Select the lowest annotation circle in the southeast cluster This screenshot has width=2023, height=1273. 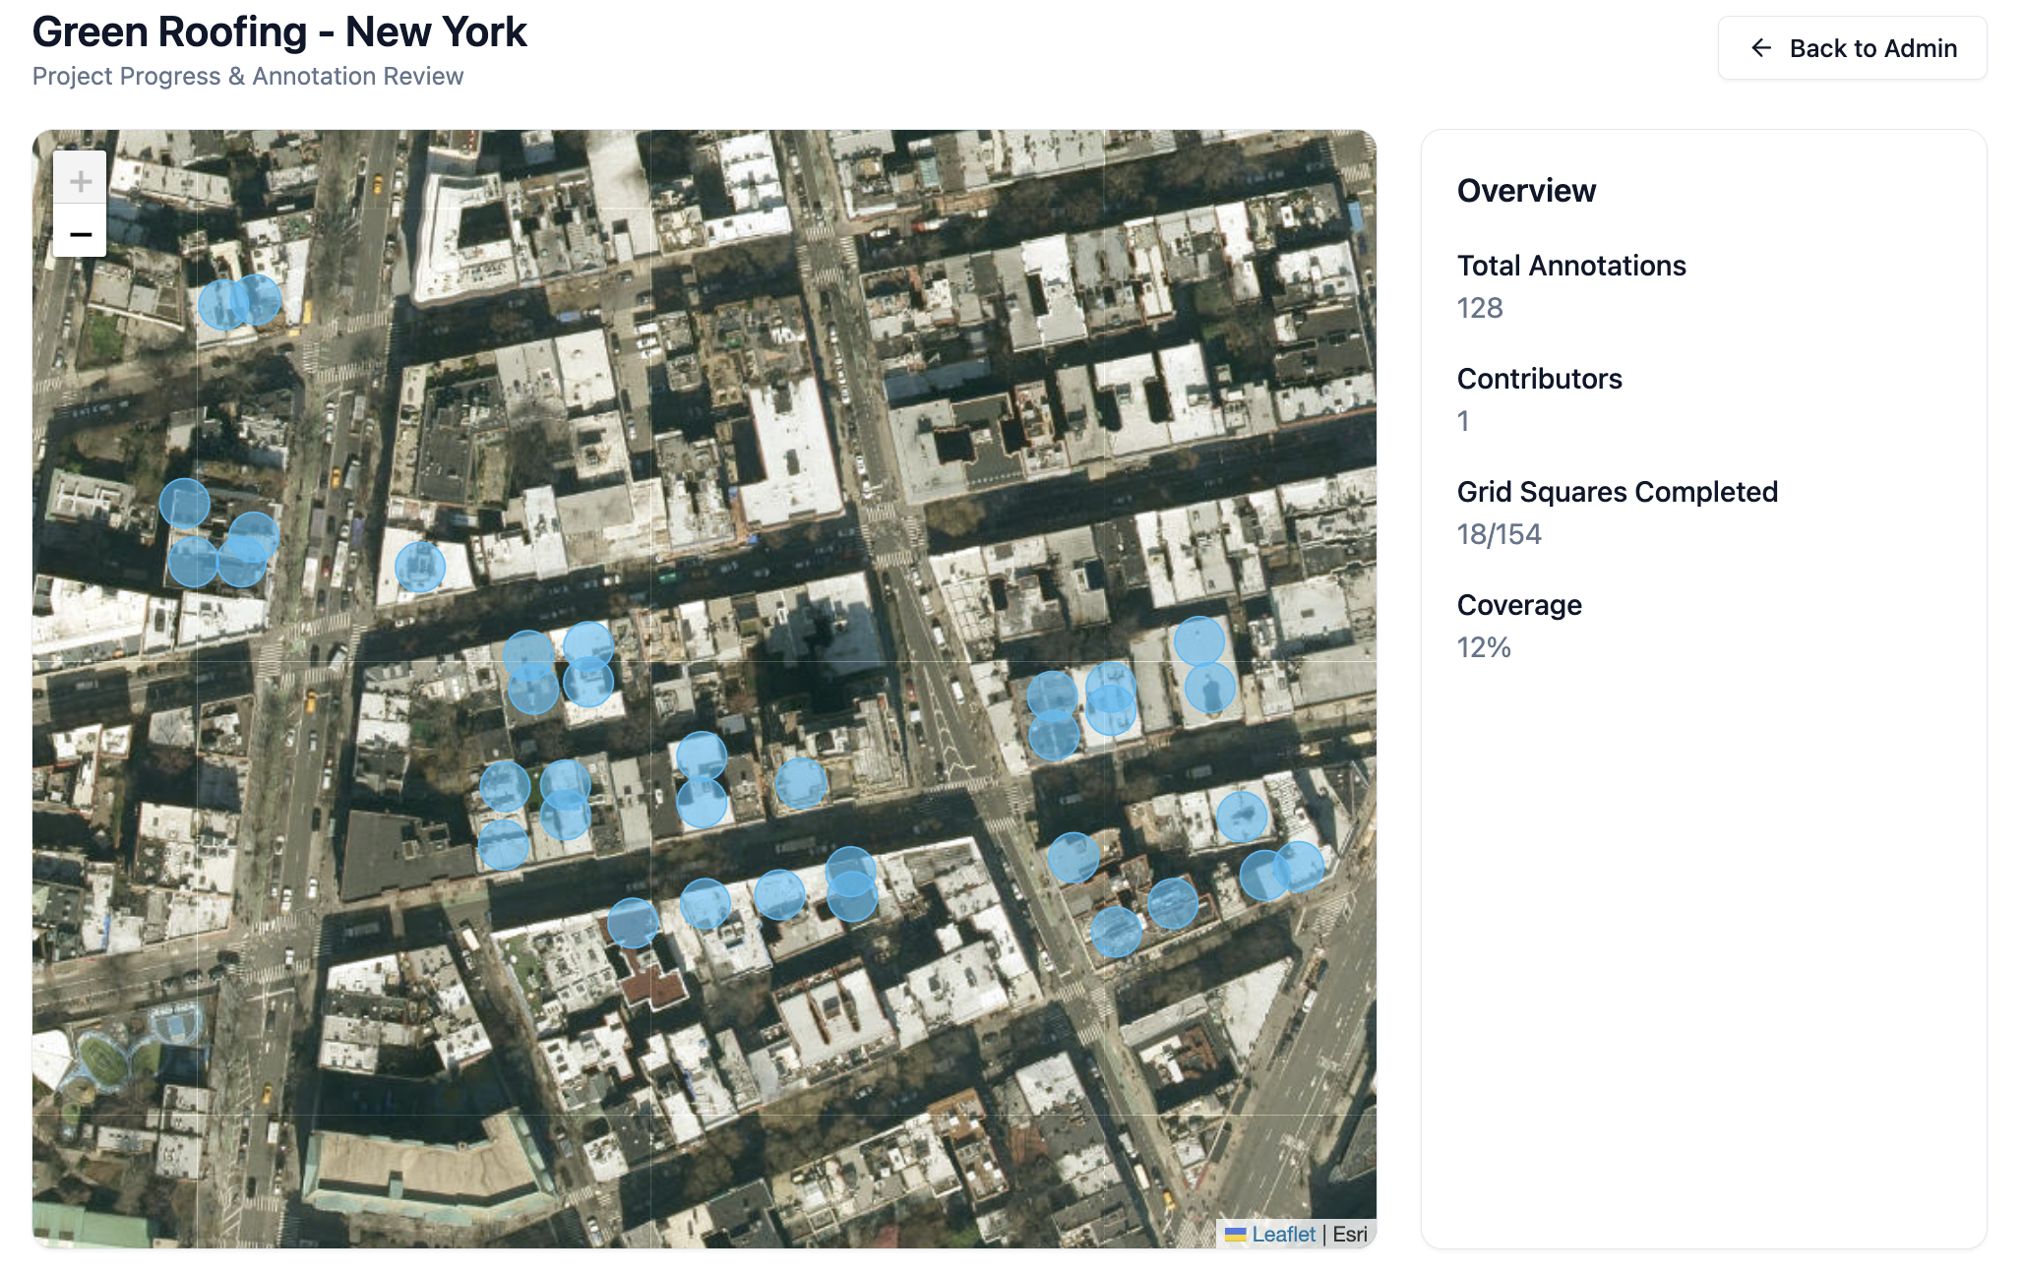tap(1116, 932)
